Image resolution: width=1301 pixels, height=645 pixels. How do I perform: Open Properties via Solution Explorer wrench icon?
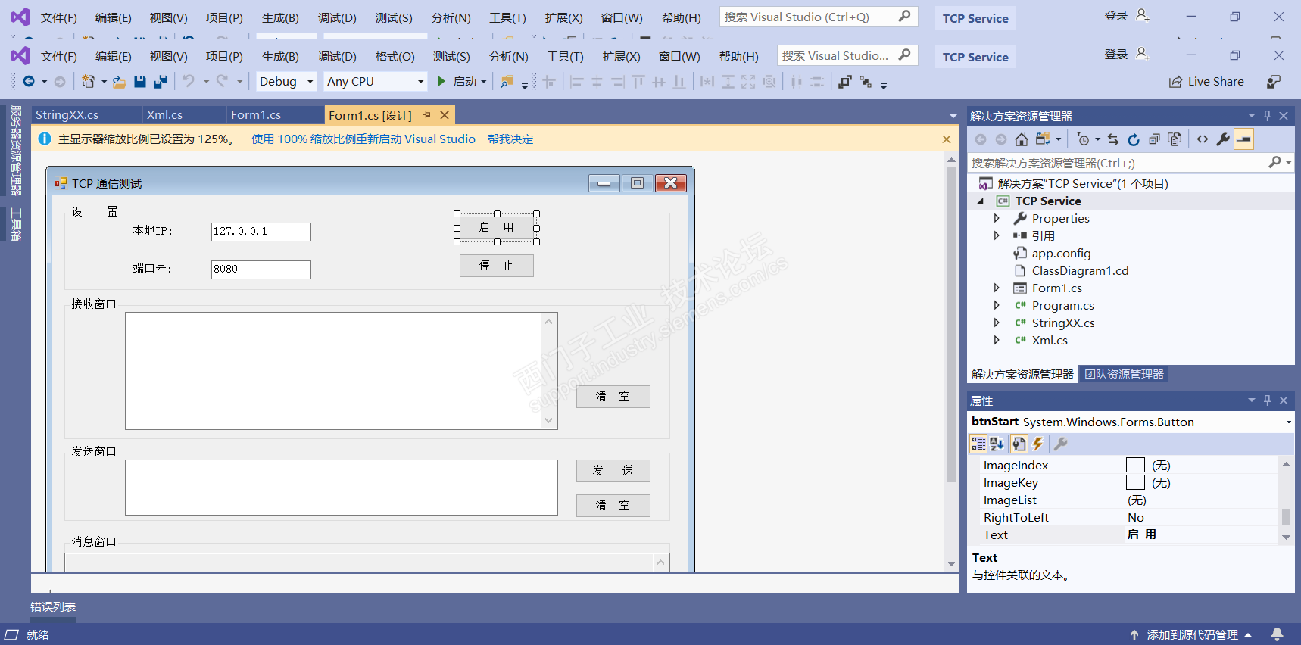tap(1223, 139)
